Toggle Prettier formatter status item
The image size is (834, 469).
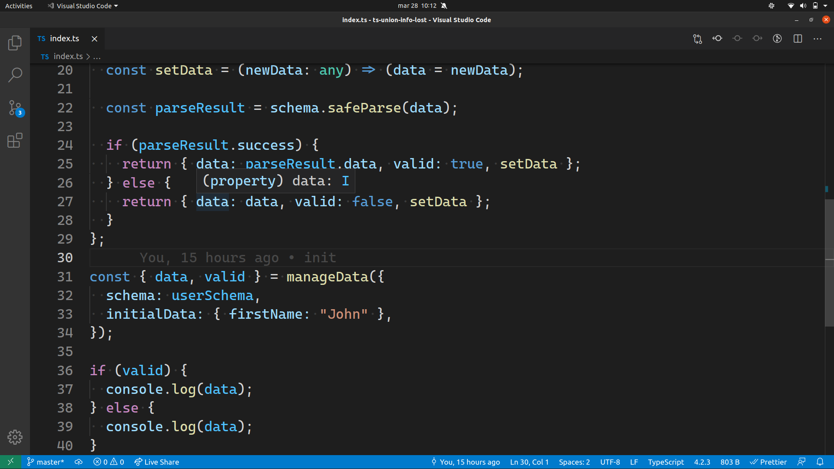[x=768, y=462]
